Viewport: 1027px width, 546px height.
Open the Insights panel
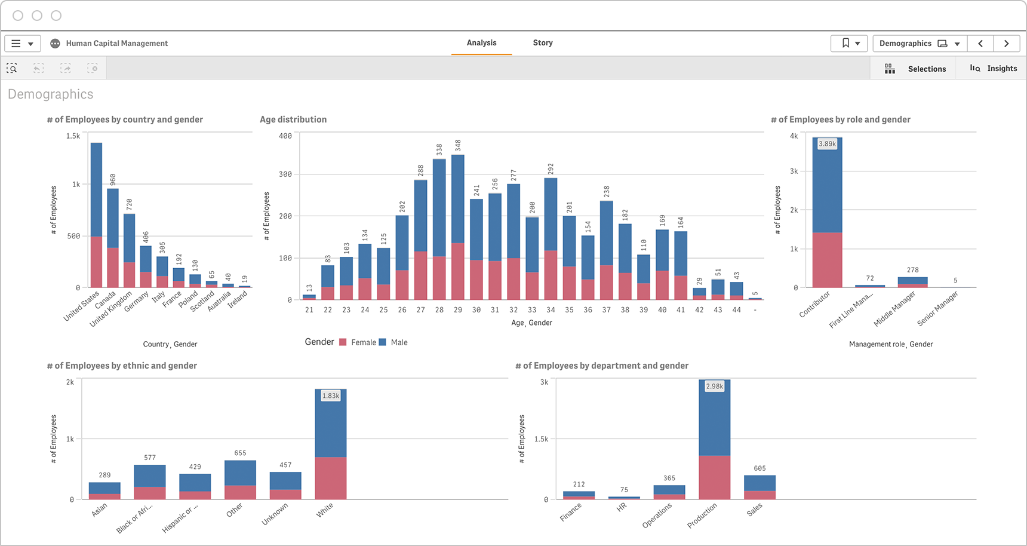(x=993, y=69)
